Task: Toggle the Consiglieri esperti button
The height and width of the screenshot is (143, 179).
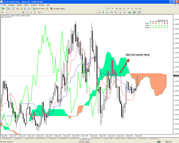Action: point(57,9)
